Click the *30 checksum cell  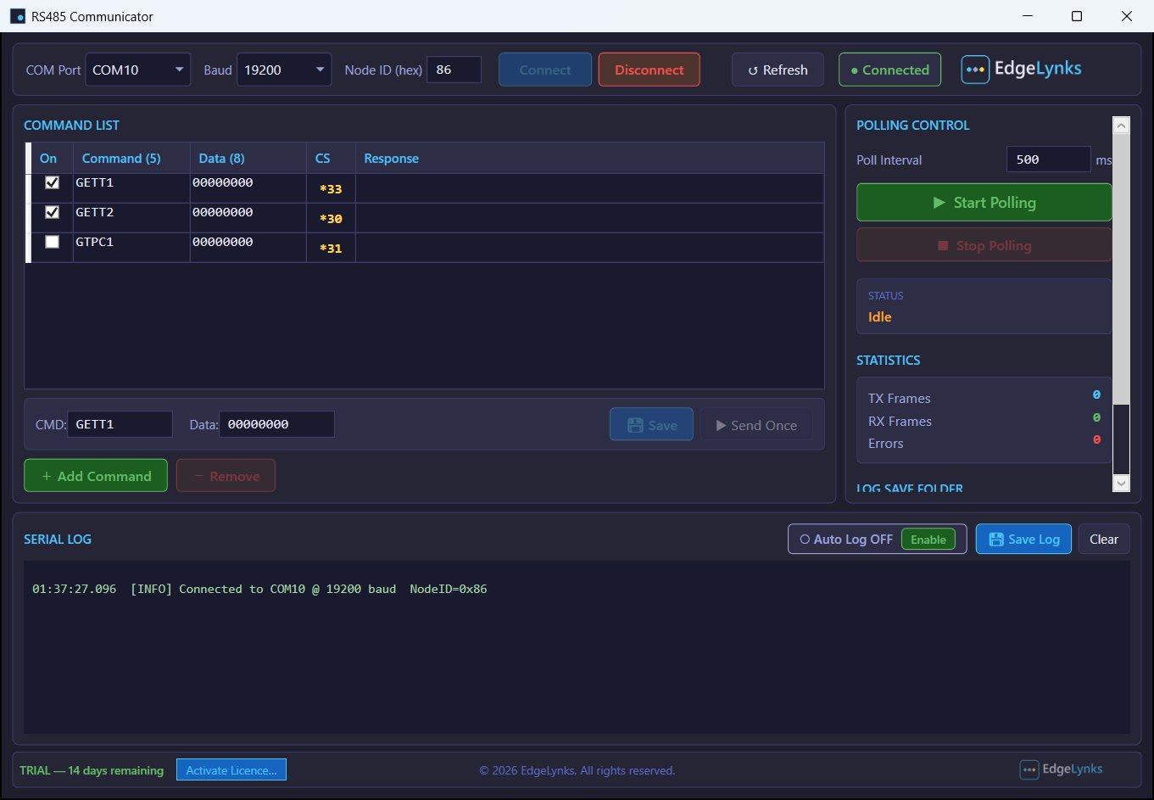click(331, 219)
